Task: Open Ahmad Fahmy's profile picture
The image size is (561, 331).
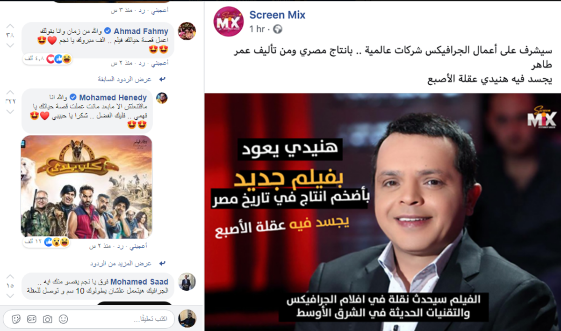Action: coord(187,31)
